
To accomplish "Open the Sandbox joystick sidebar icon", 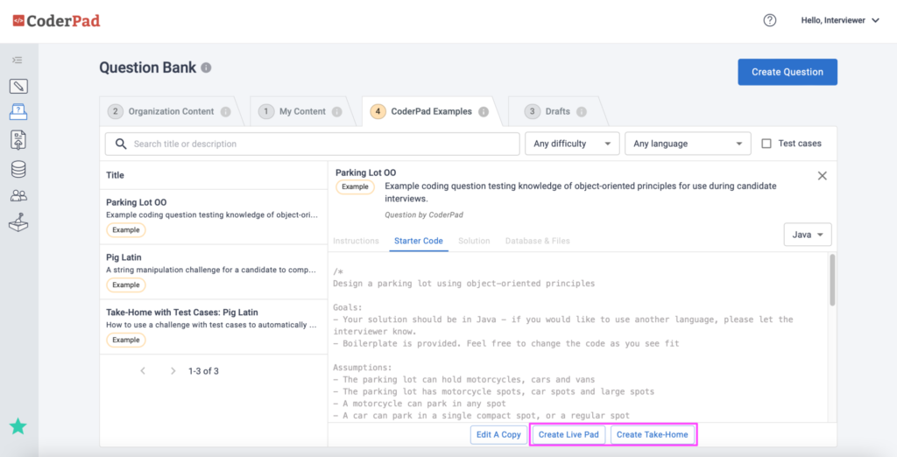I will tap(18, 221).
